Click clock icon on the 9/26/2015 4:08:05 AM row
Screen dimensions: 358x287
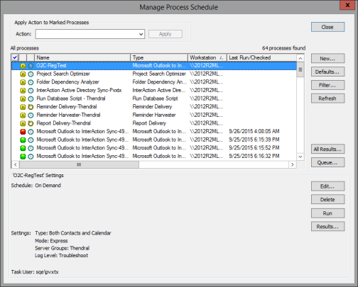pyautogui.click(x=31, y=132)
